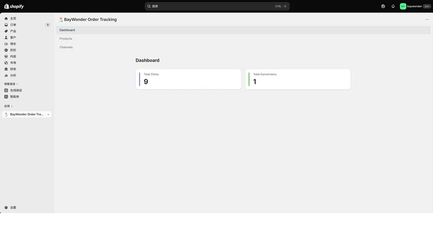Open Markets (市场) globe icon in sidebar
Viewport: 433px width, 243px height.
(6, 63)
